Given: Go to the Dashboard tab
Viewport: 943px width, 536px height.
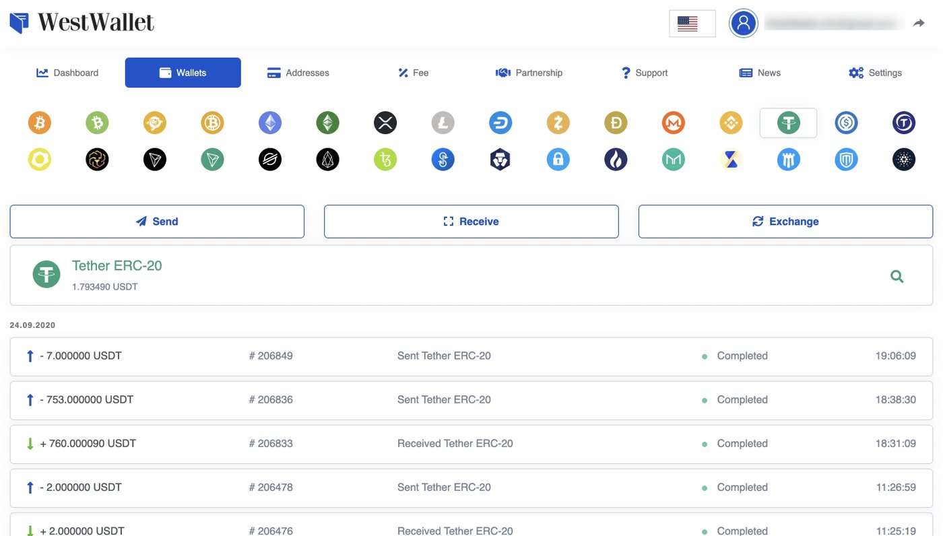Looking at the screenshot, I should tap(67, 73).
